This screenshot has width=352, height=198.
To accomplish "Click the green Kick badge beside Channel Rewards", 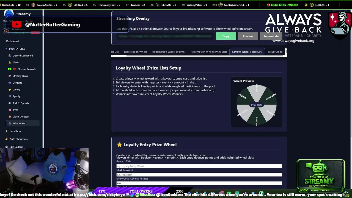I will point(10,69).
